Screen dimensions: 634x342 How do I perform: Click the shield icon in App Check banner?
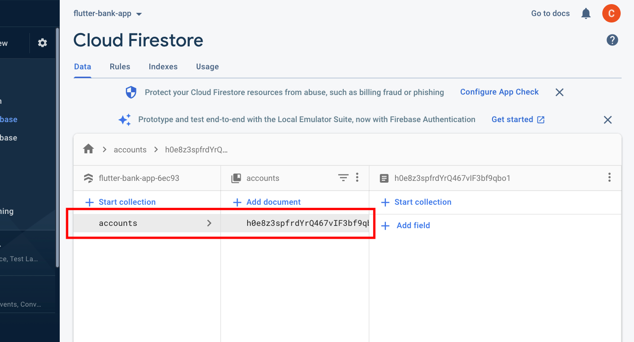point(131,92)
